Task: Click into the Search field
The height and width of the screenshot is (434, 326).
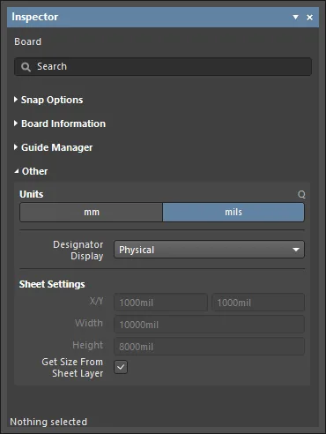Action: tap(163, 67)
